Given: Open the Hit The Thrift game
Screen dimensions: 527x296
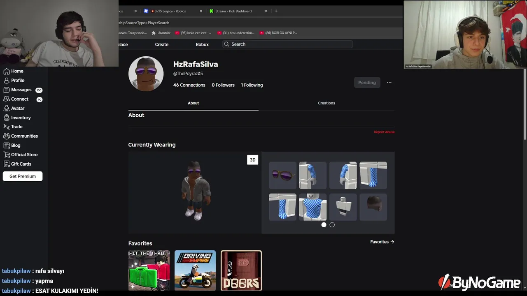Looking at the screenshot, I should 149,271.
